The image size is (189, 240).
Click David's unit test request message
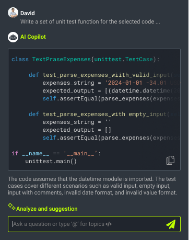tap(90, 21)
